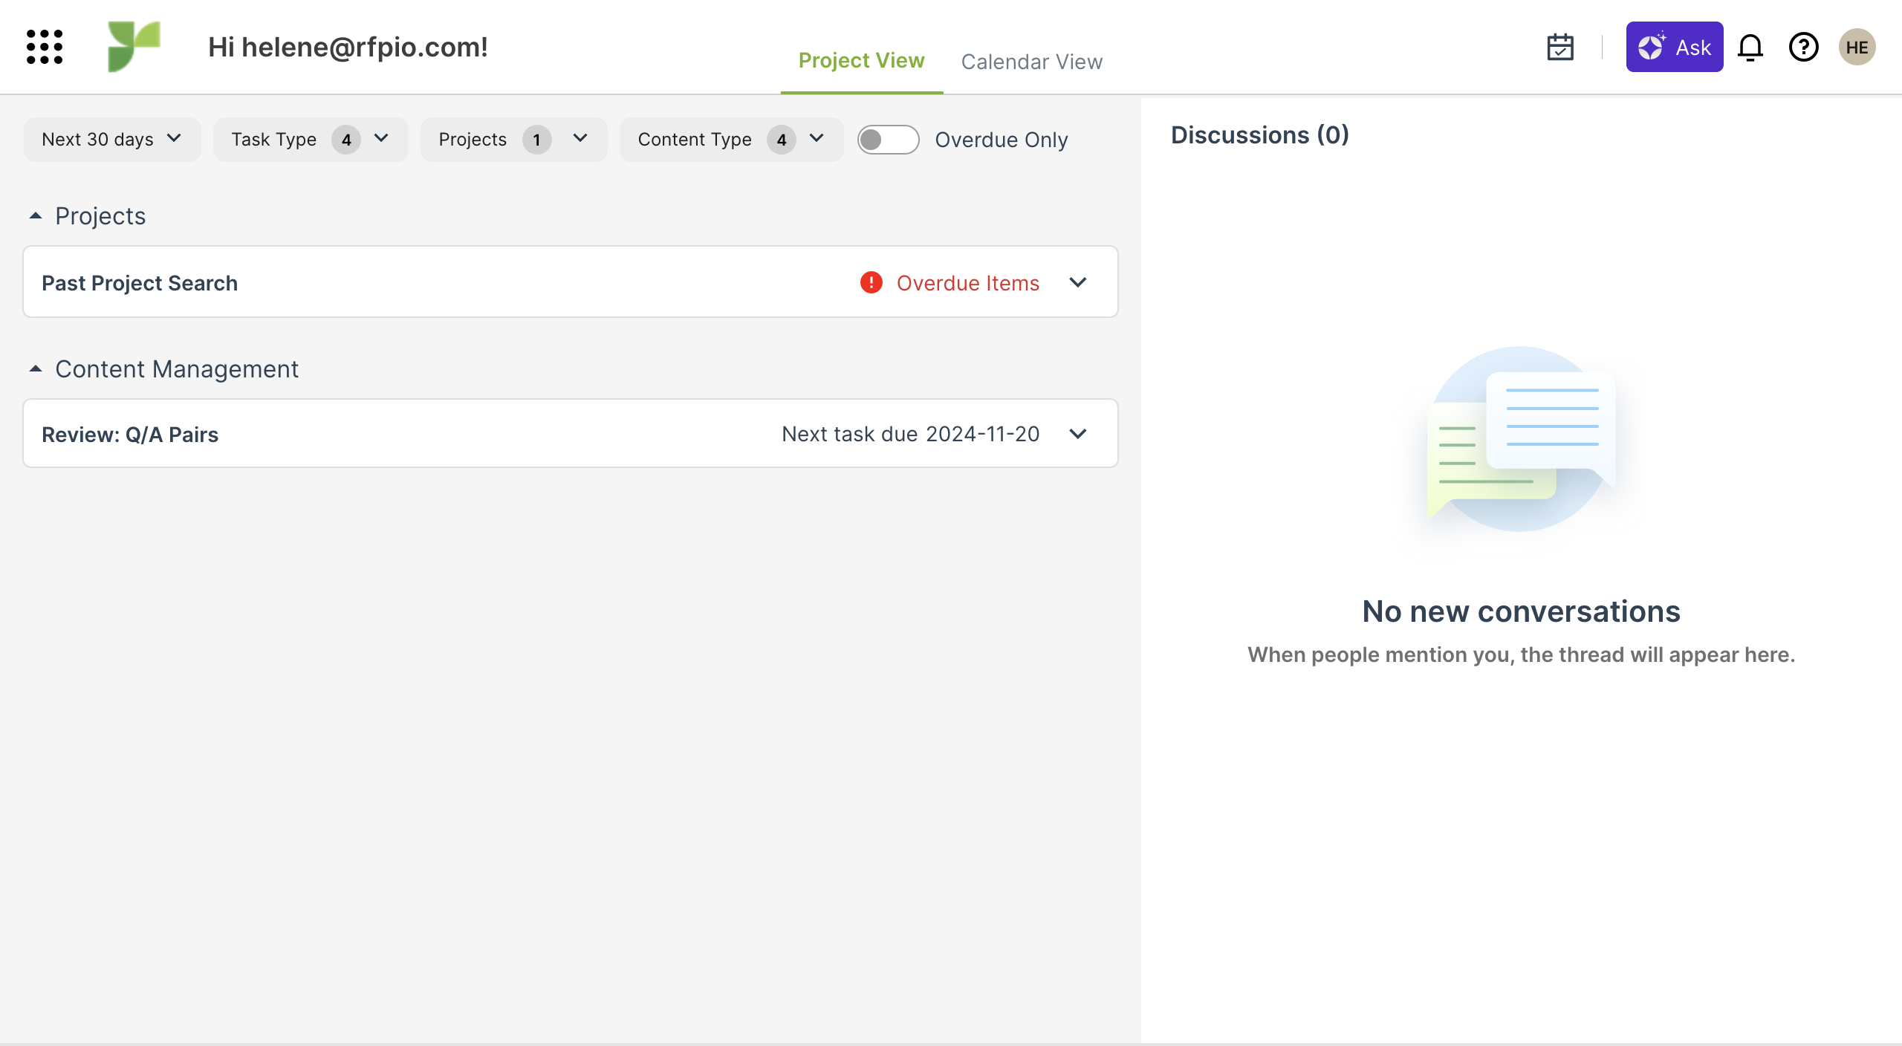Image resolution: width=1902 pixels, height=1046 pixels.
Task: Collapse the Projects section
Action: [36, 215]
